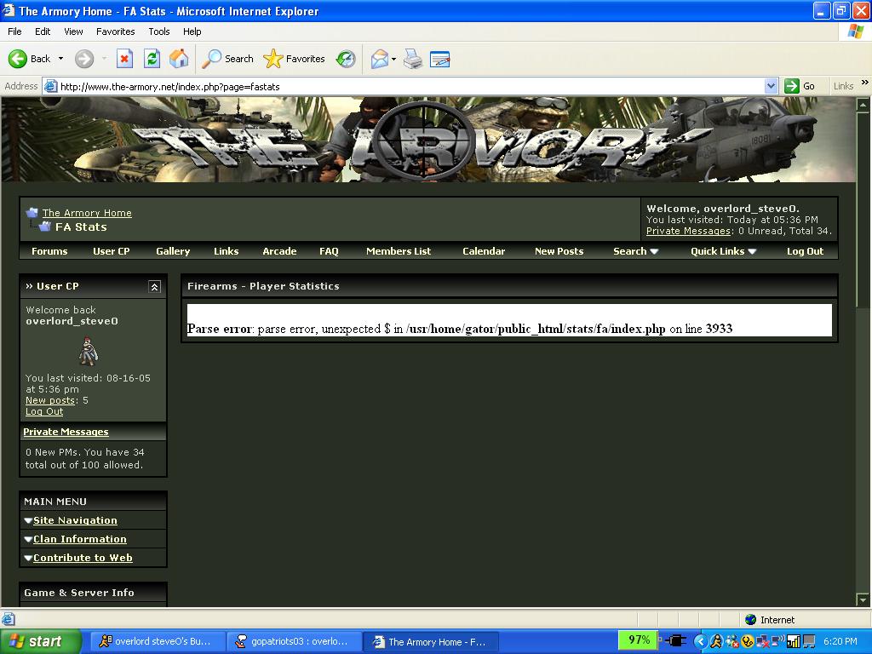Click the Private Messages link in header
Screen dimensions: 872x654
coord(688,231)
